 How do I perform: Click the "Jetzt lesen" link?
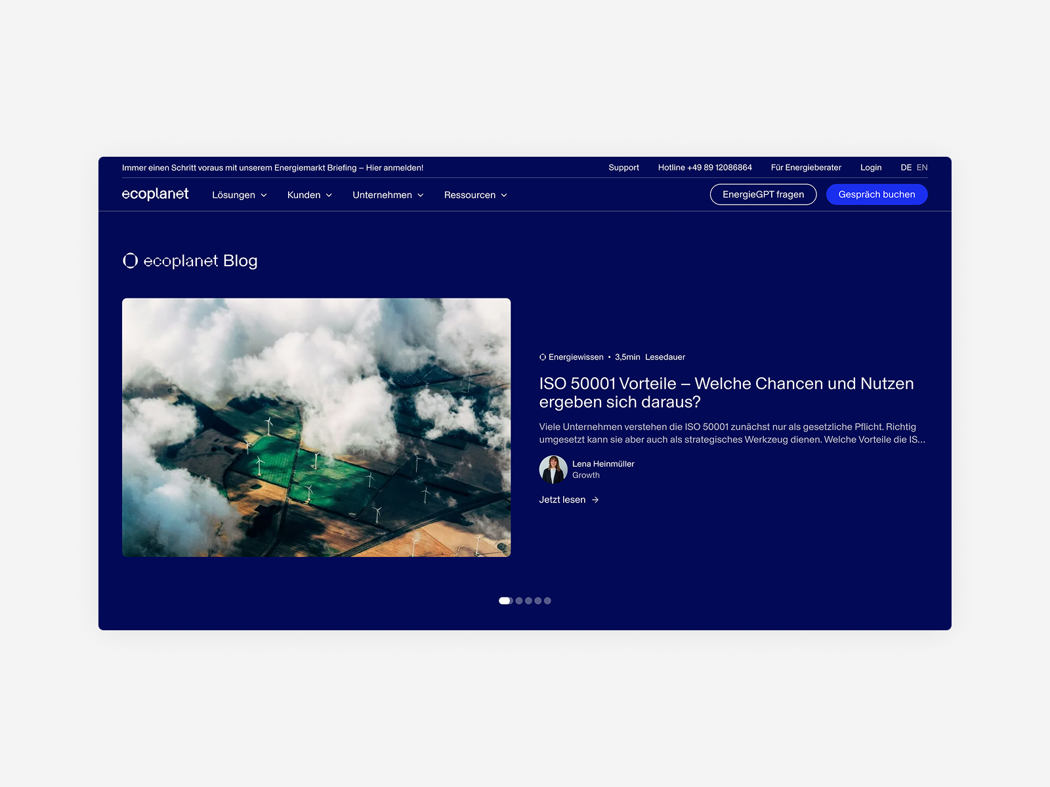(562, 500)
